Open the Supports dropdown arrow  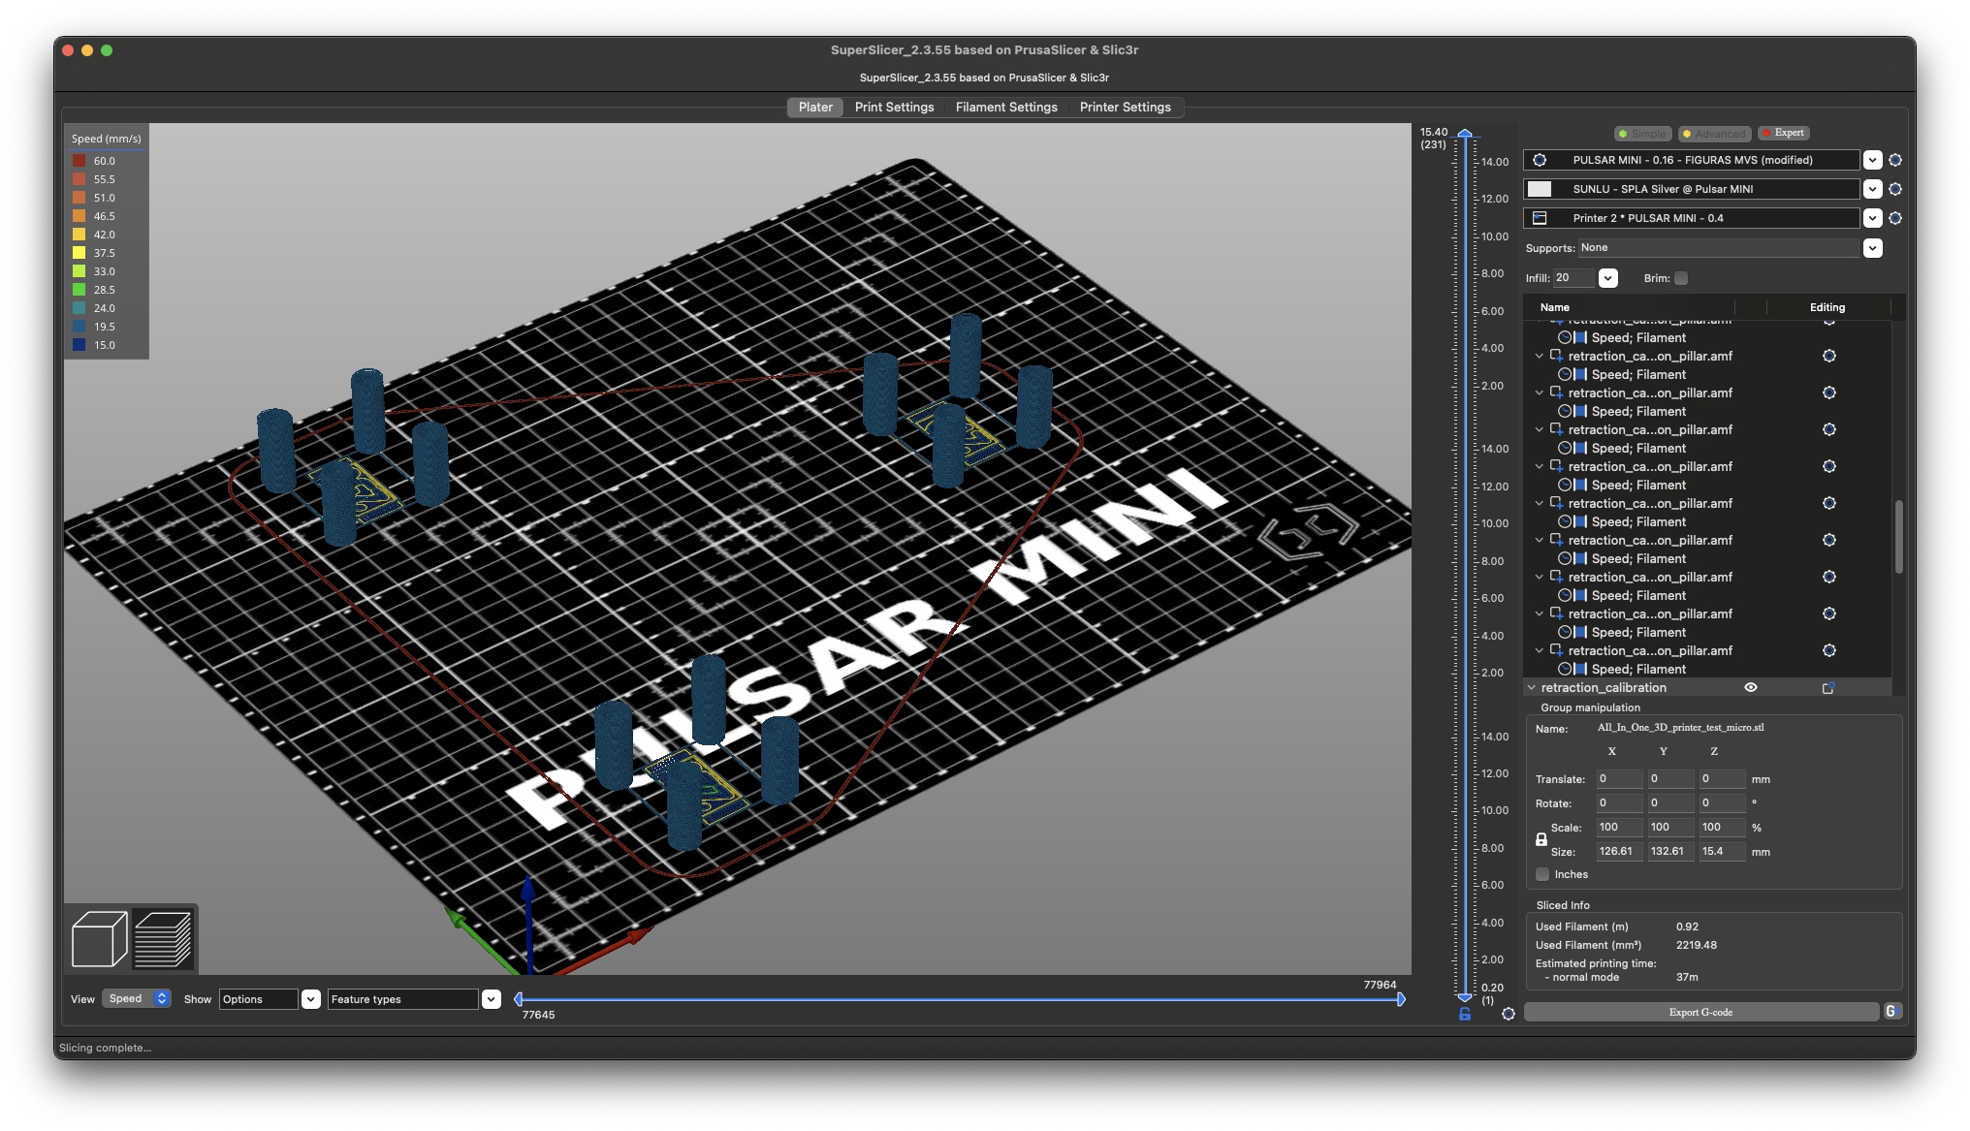point(1873,248)
